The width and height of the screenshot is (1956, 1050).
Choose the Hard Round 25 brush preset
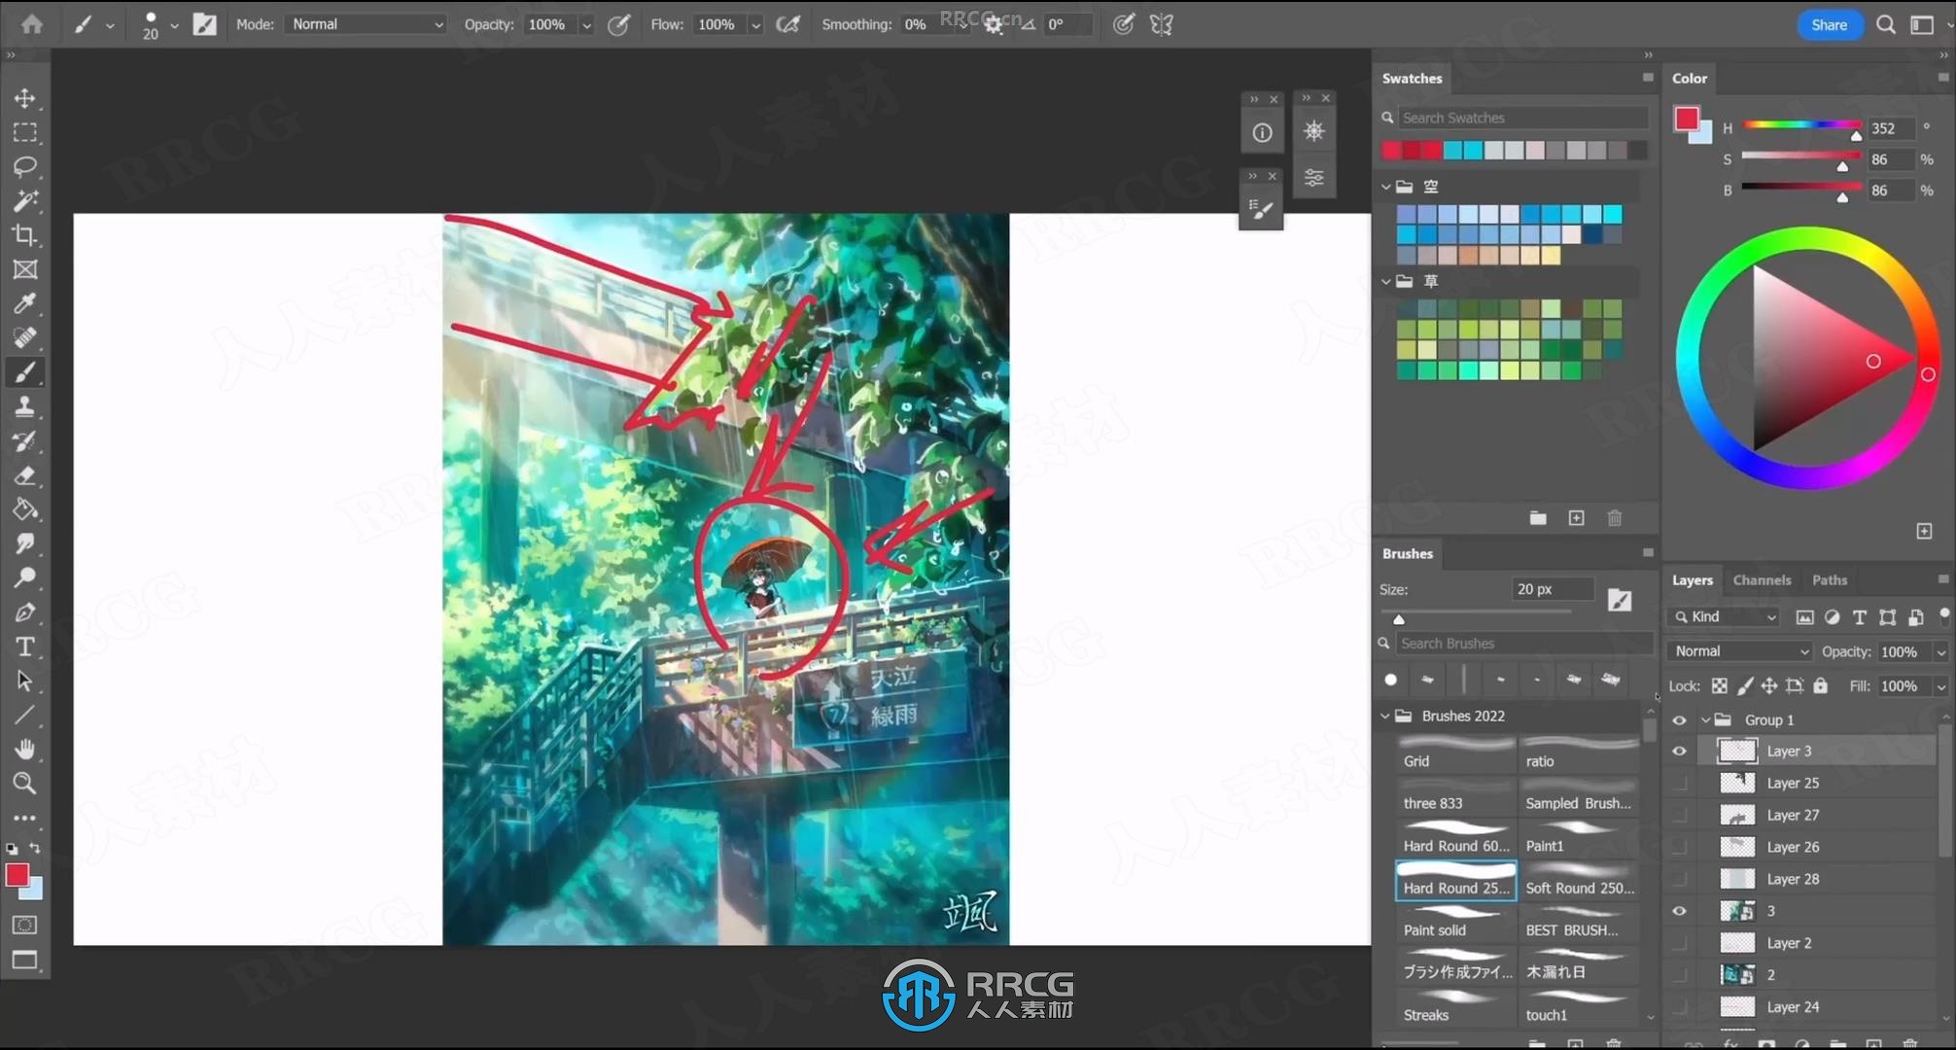[1456, 880]
